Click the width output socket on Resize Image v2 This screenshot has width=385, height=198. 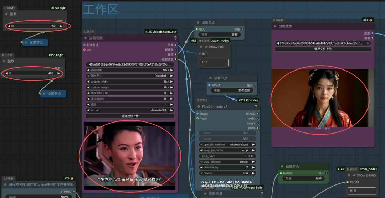257,119
